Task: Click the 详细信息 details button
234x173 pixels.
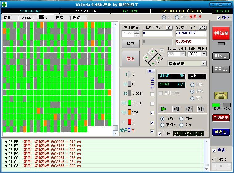Action: click(221, 118)
